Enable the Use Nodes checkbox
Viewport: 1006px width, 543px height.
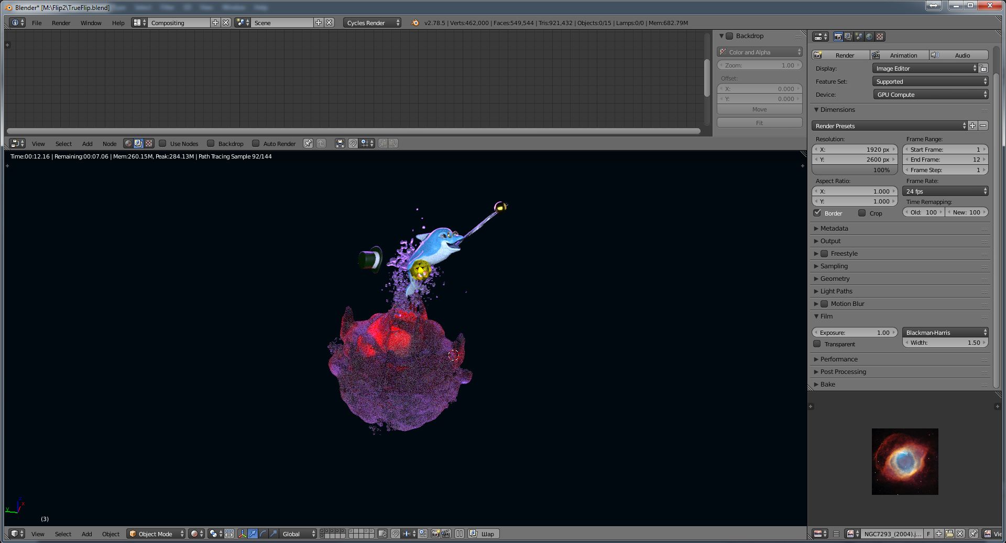162,143
